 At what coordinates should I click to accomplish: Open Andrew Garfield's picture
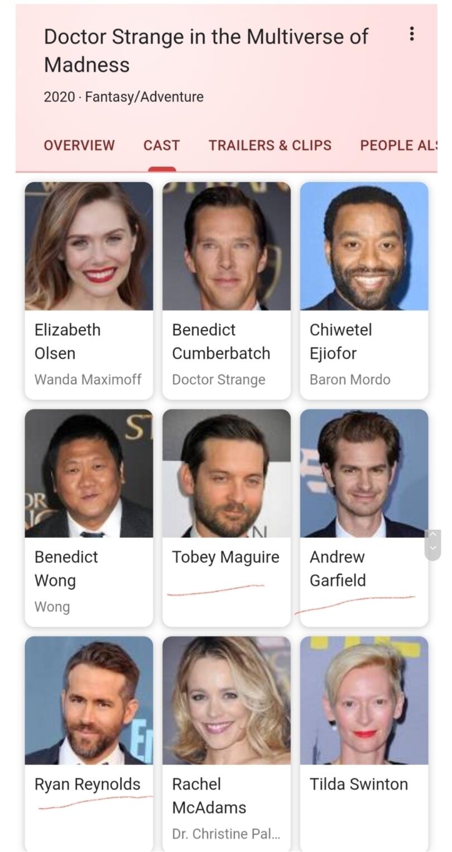point(364,473)
